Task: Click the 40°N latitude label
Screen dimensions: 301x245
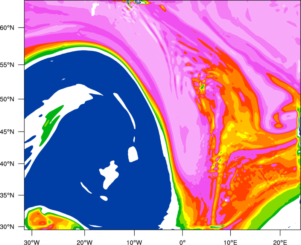Action: coord(7,164)
